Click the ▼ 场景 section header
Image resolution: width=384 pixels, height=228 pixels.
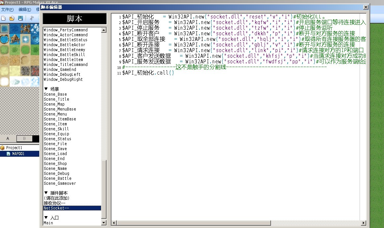(52, 89)
